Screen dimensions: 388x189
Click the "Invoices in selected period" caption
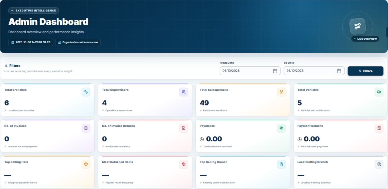[23, 147]
